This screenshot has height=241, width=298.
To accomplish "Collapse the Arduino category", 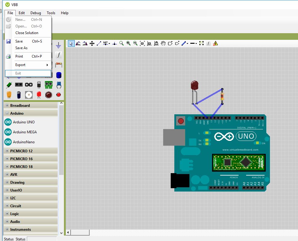I will click(x=6, y=113).
